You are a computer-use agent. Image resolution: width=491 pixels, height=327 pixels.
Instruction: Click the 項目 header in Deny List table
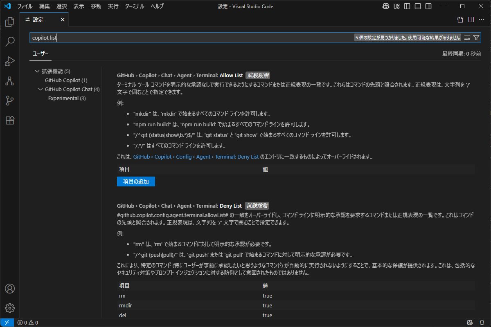[x=124, y=286]
